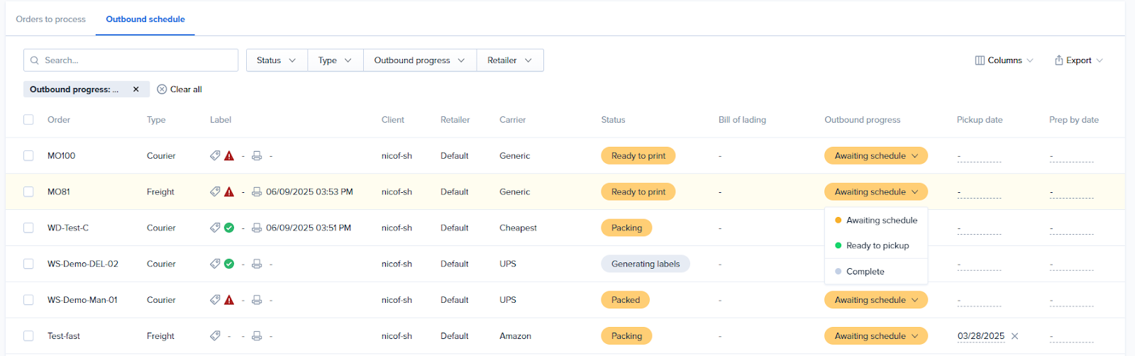The width and height of the screenshot is (1135, 356).
Task: Expand the Retailer filter dropdown
Action: [509, 60]
